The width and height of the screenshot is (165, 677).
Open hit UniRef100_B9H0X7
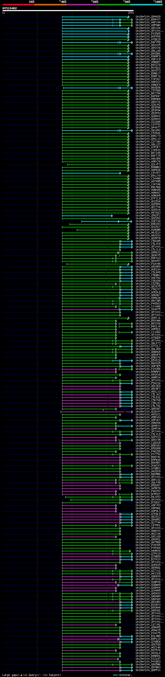pyautogui.click(x=148, y=20)
